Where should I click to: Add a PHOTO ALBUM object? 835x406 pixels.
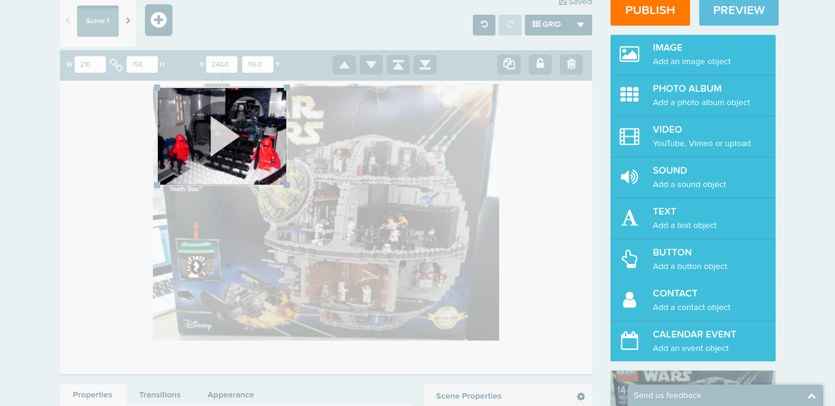pyautogui.click(x=693, y=95)
